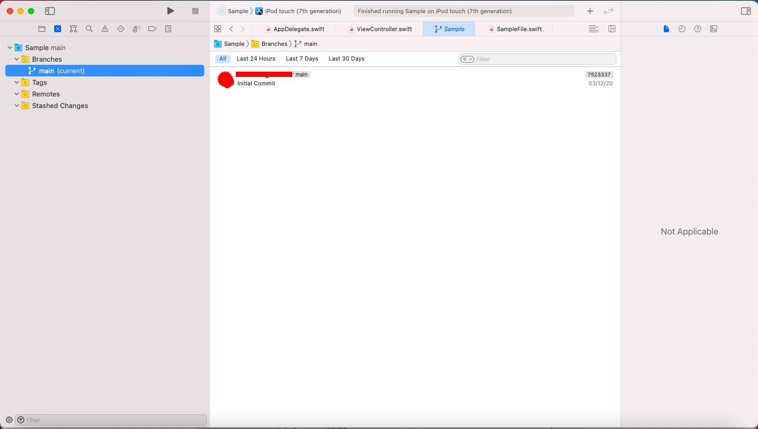The image size is (758, 429).
Task: Show the File inspector icon
Action: [666, 29]
